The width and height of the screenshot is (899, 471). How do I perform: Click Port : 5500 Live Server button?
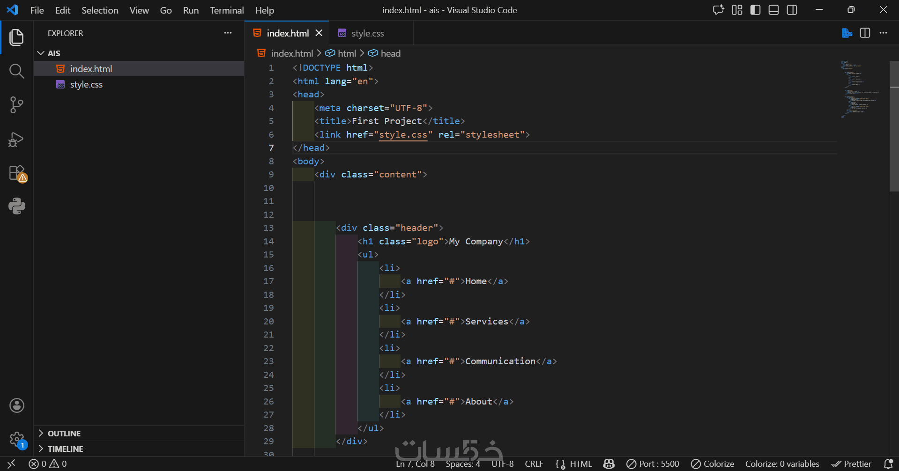(653, 464)
